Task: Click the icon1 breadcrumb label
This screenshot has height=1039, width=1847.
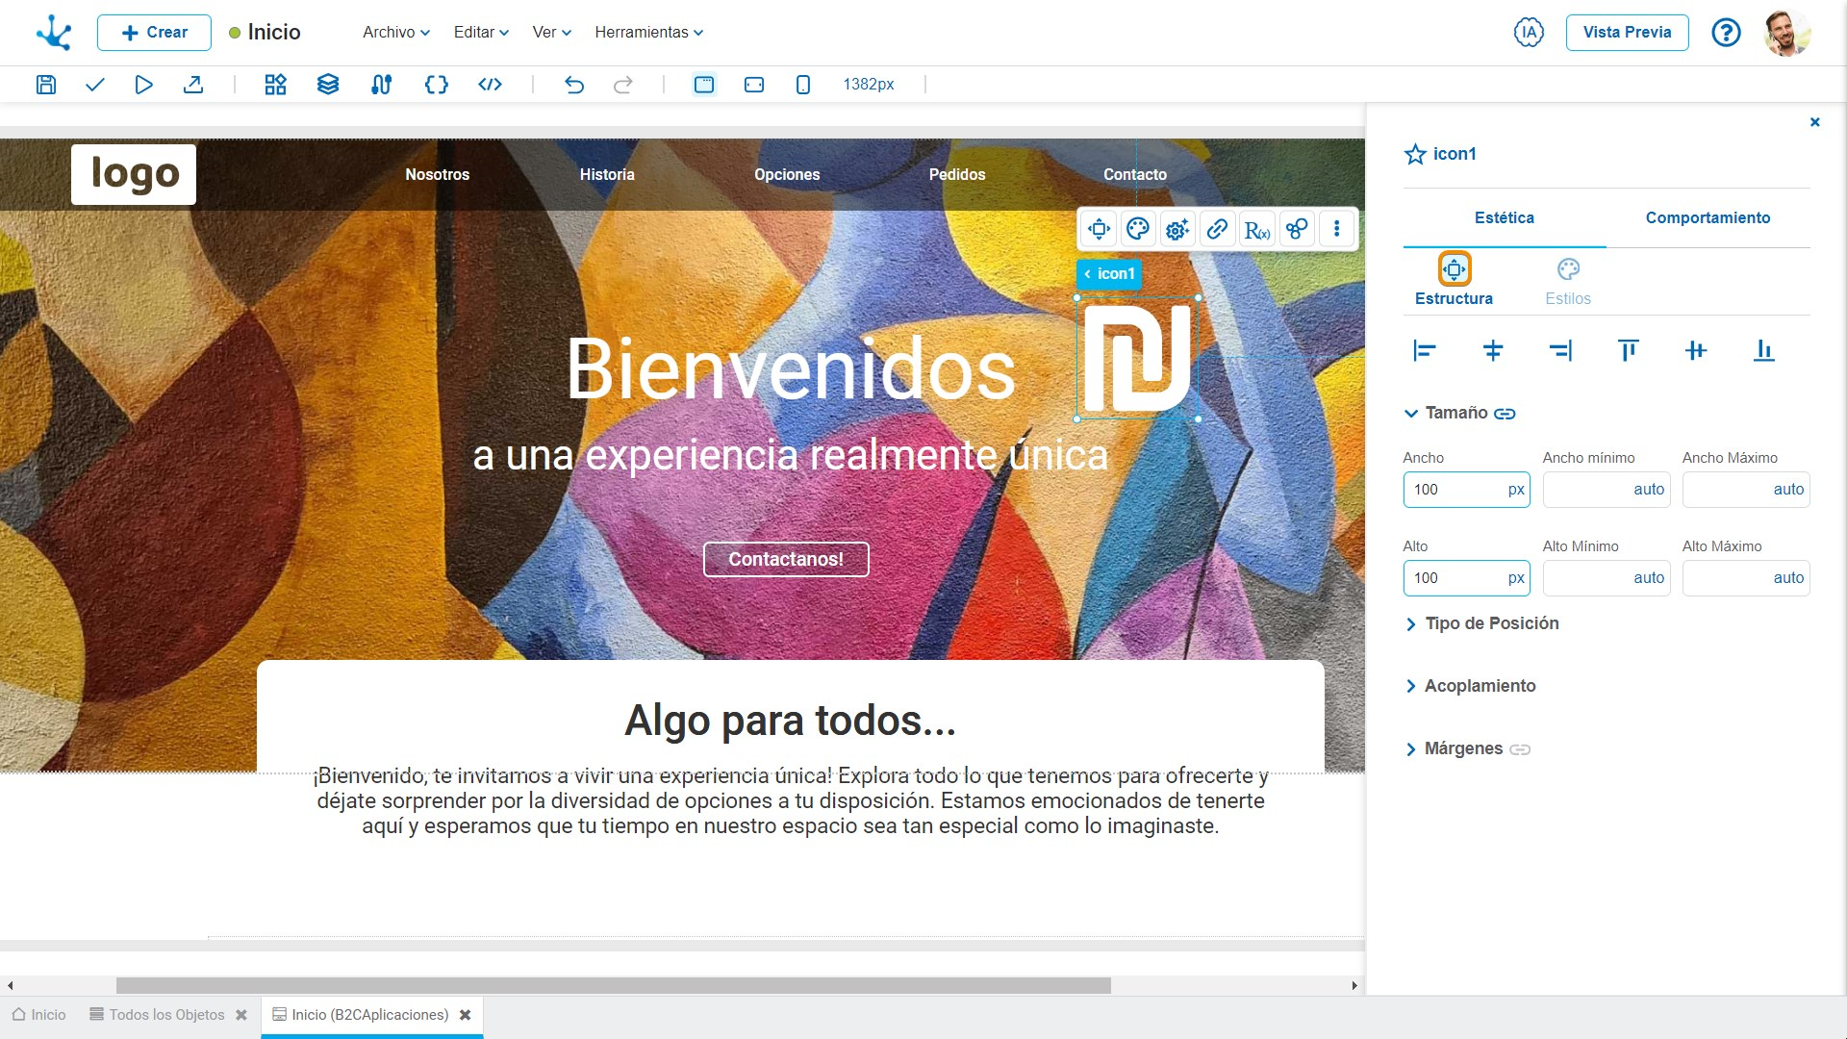Action: click(1109, 274)
